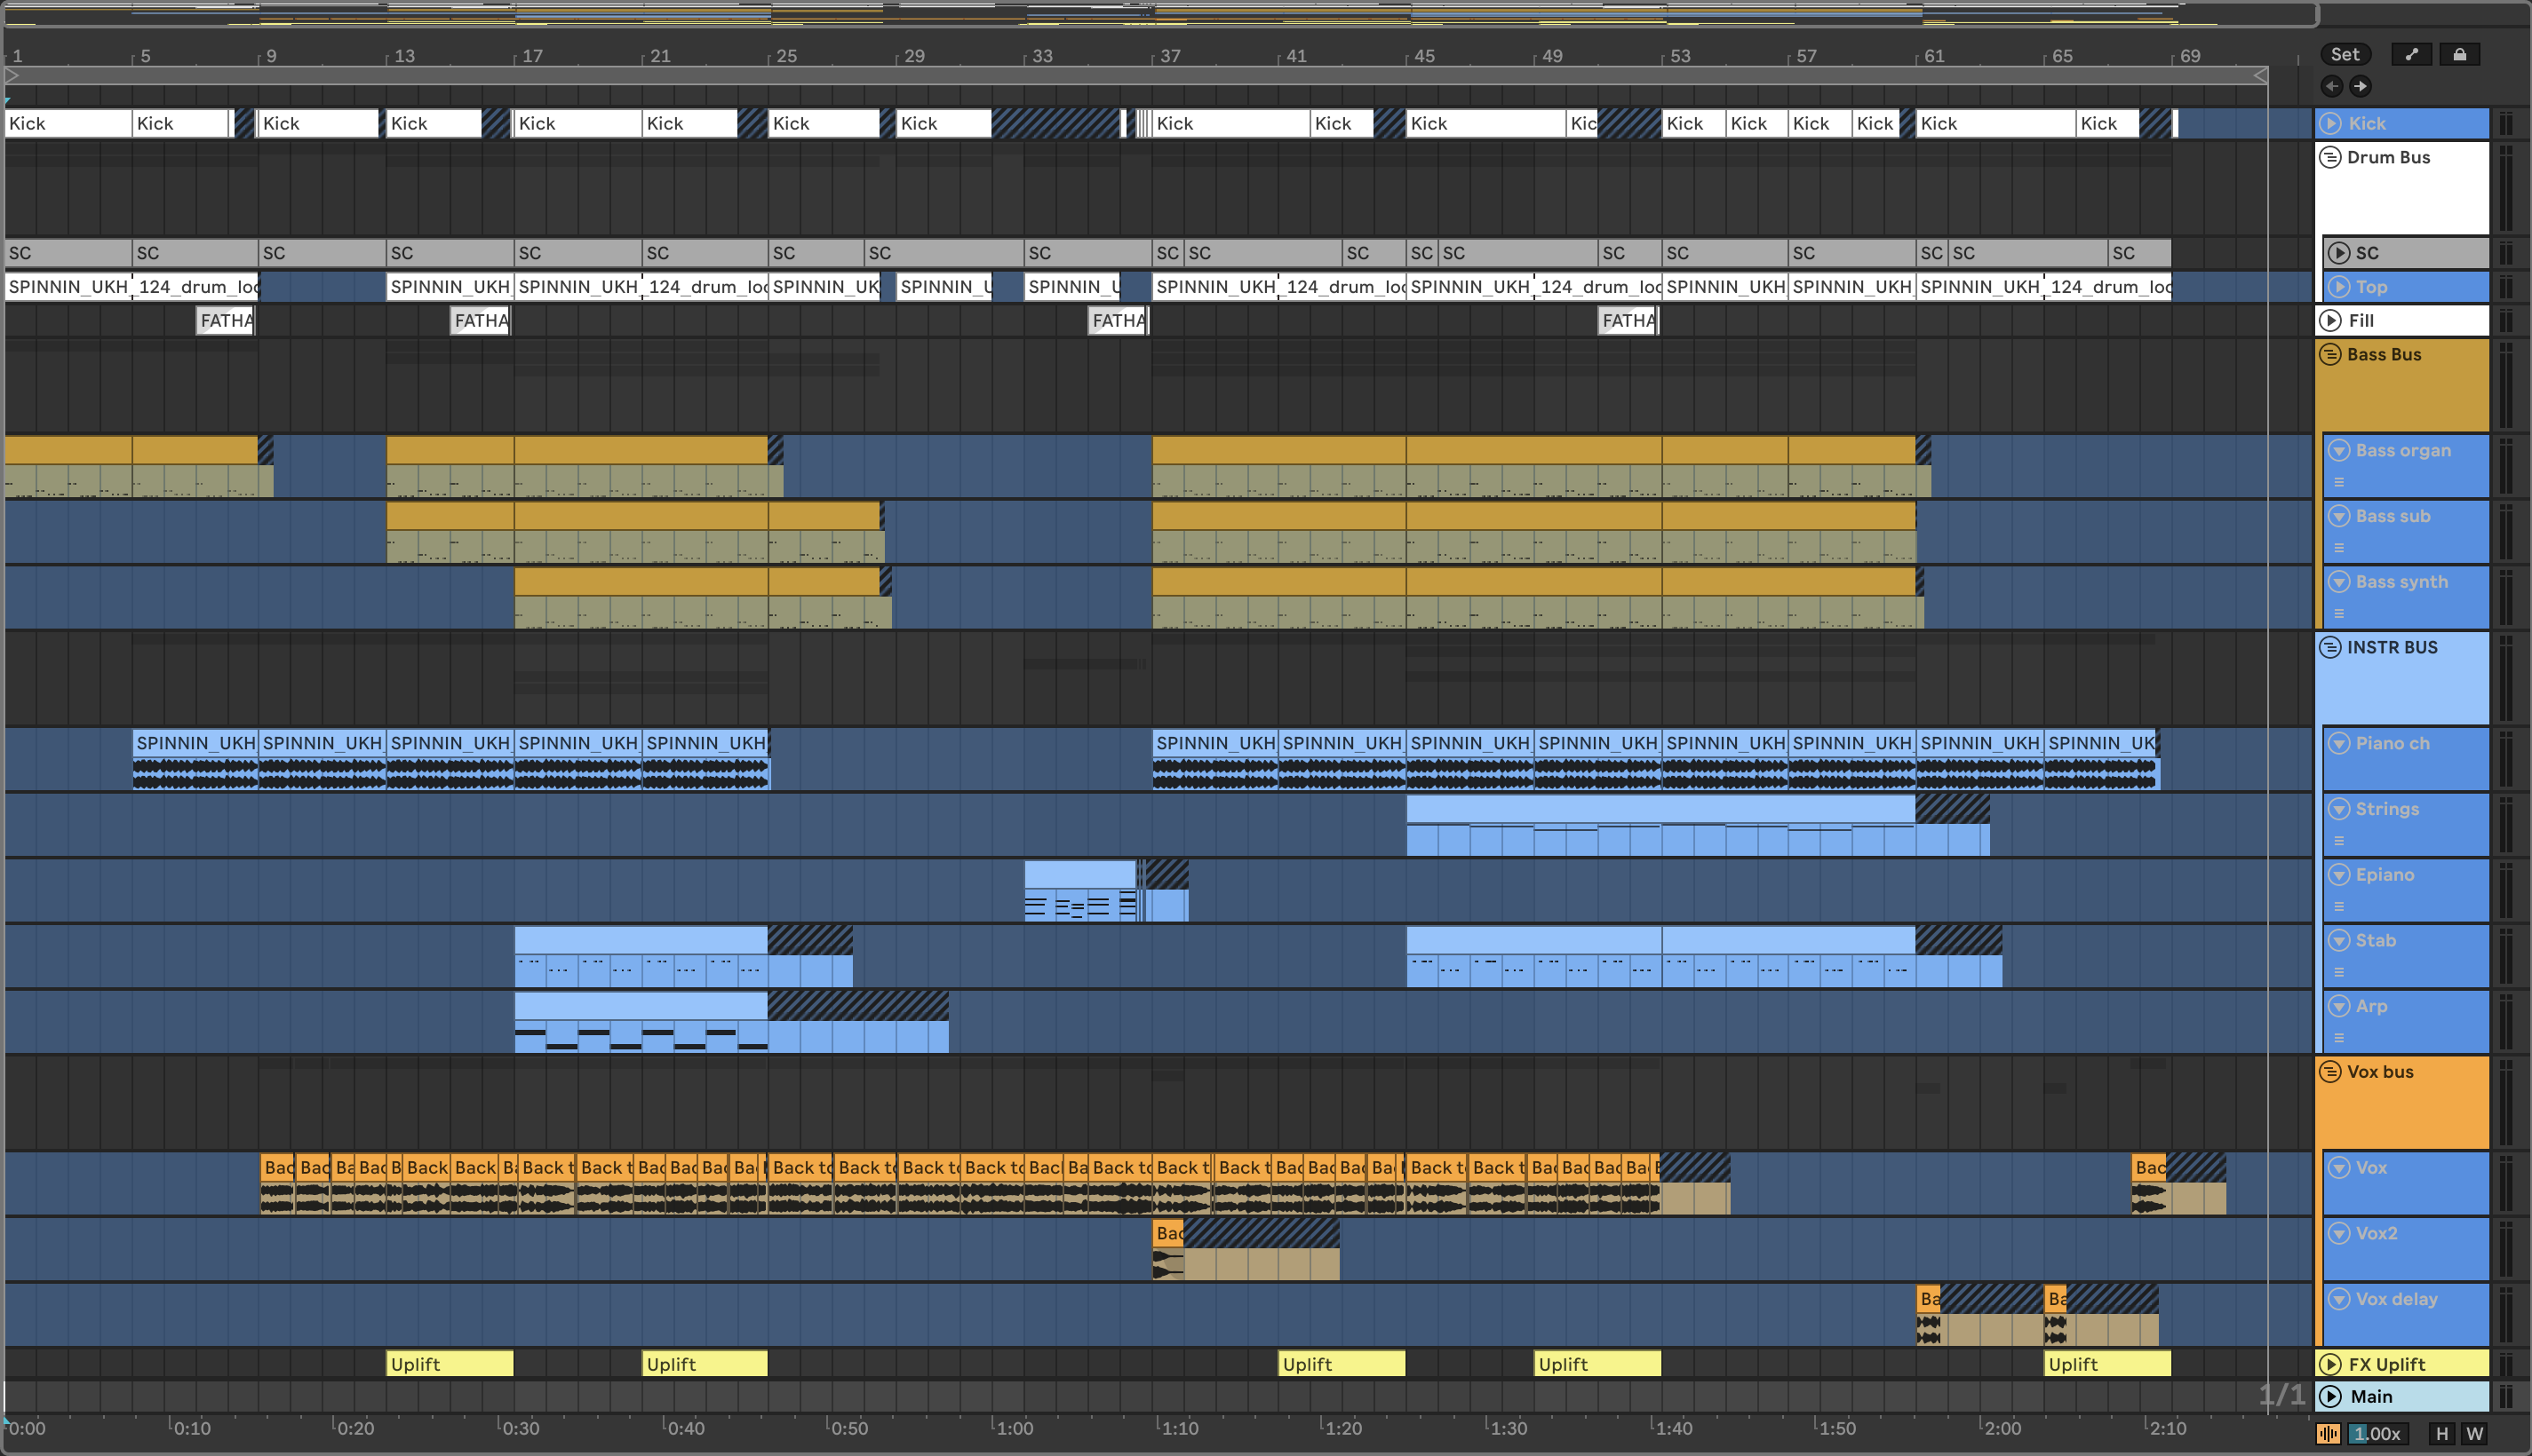Select the first Uplift clip
This screenshot has height=1456, width=2532.
click(x=450, y=1364)
